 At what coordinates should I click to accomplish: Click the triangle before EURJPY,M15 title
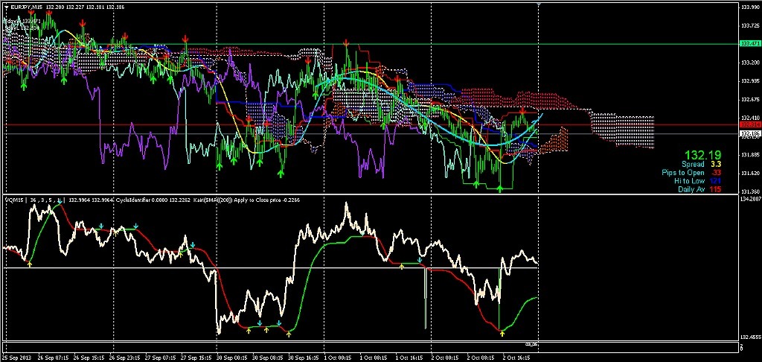coord(6,7)
